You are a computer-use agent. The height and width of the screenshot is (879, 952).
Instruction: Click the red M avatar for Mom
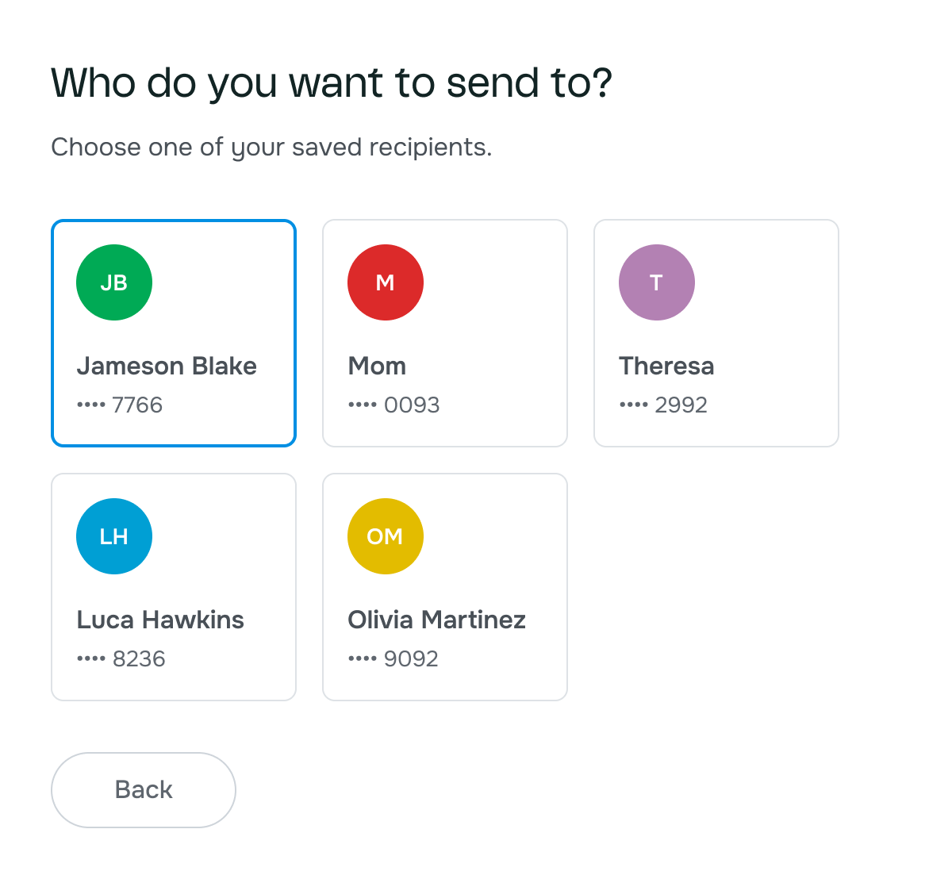(385, 282)
